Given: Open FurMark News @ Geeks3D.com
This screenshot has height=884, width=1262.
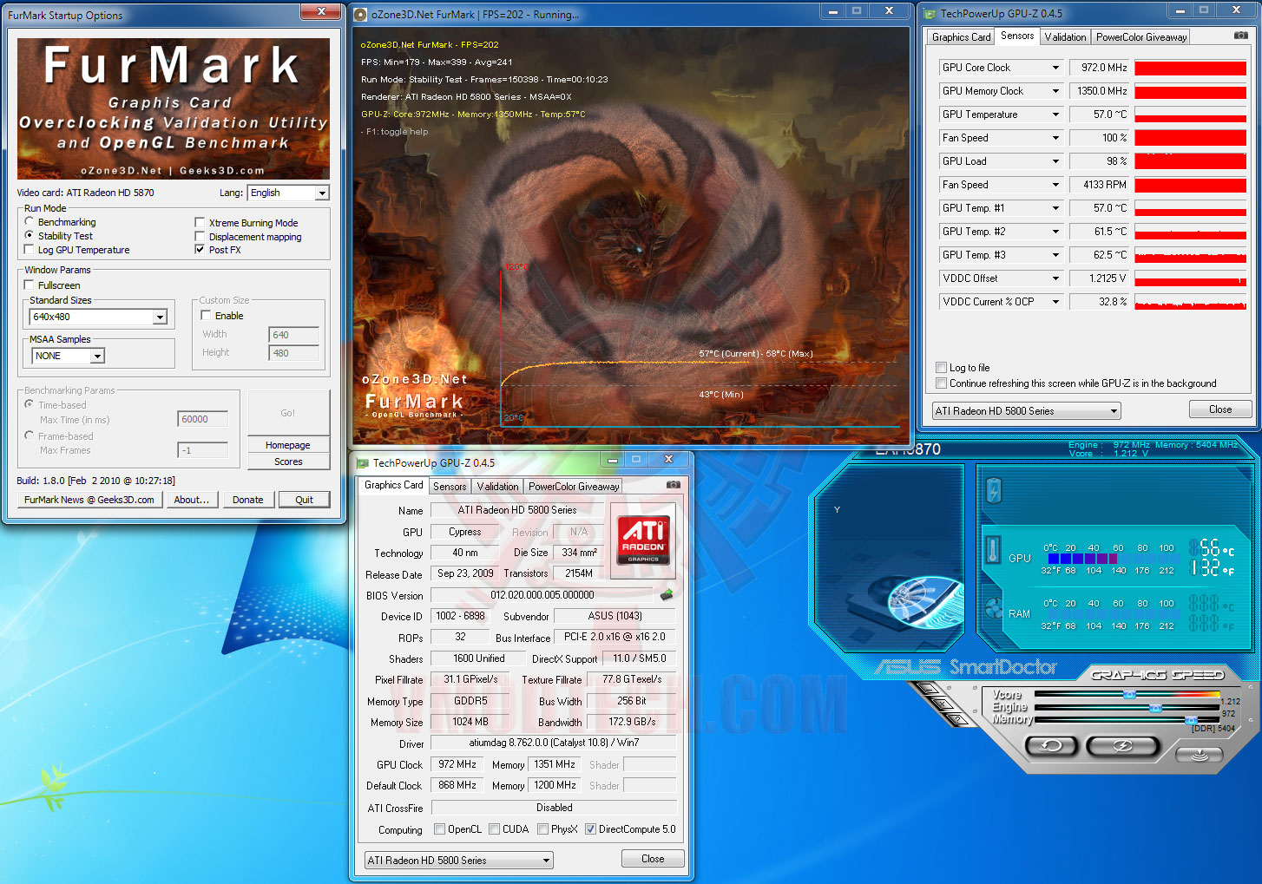Looking at the screenshot, I should click(x=89, y=500).
